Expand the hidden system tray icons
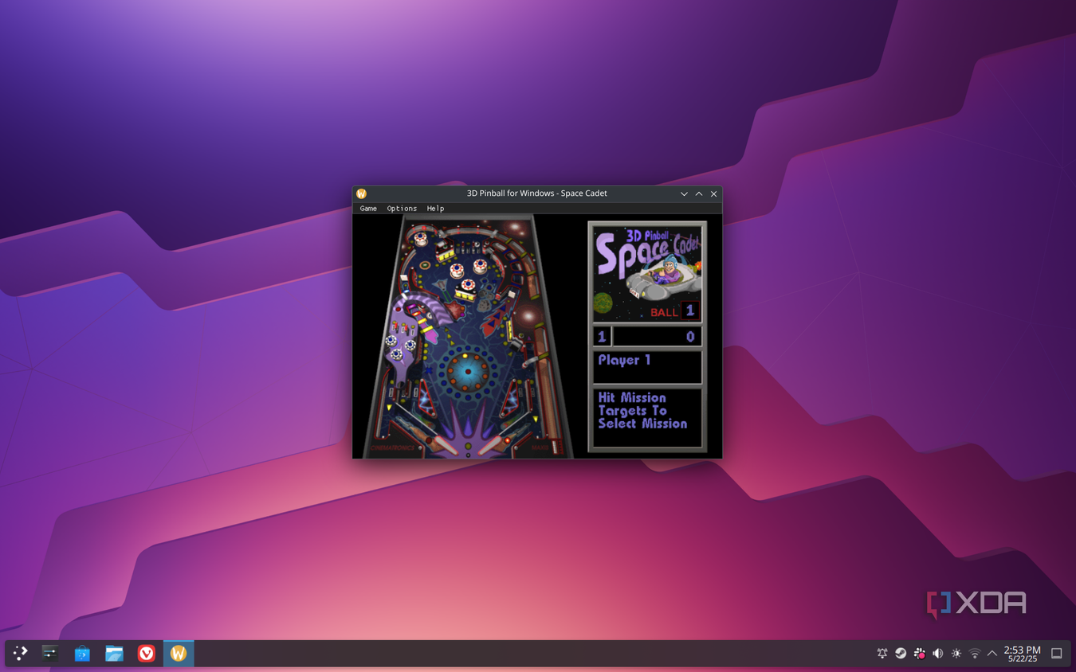 [x=992, y=654]
